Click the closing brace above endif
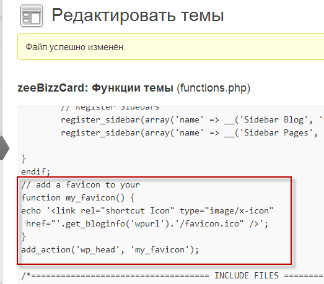Image resolution: width=324 pixels, height=284 pixels. pyautogui.click(x=24, y=159)
